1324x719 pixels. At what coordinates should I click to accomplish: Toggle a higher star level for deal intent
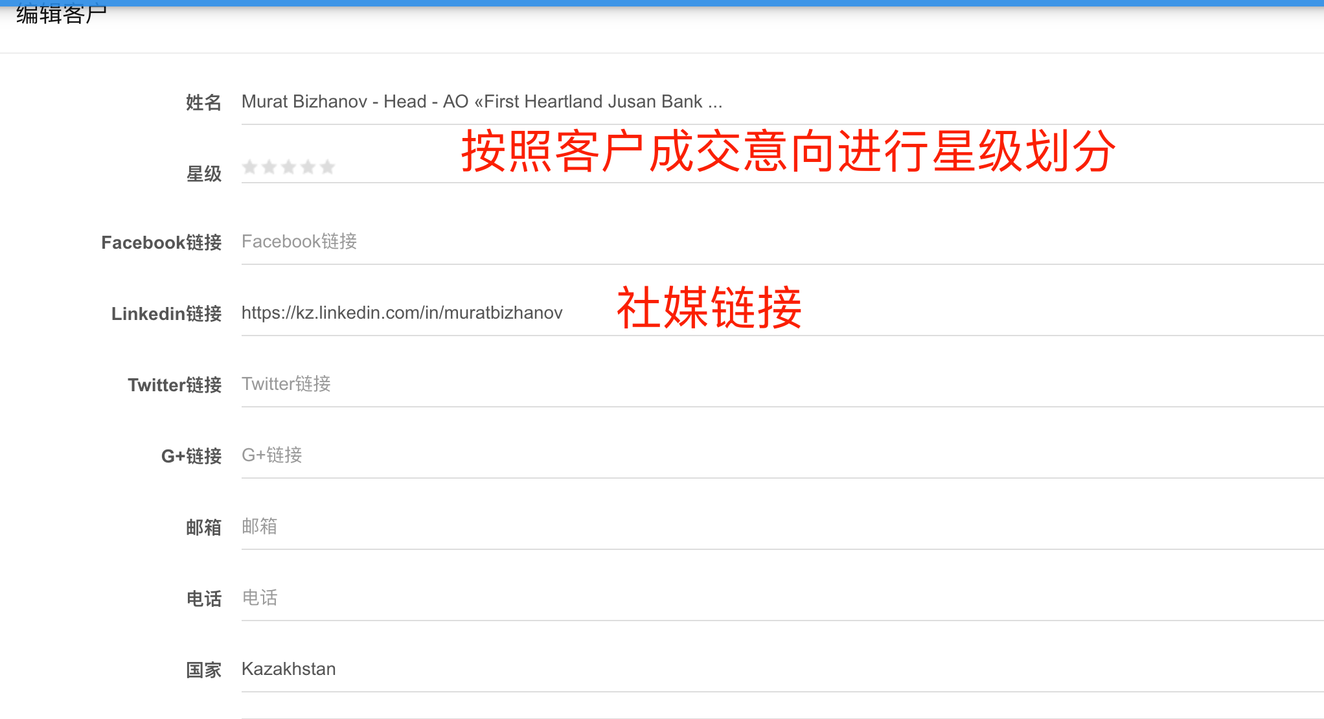pos(308,167)
